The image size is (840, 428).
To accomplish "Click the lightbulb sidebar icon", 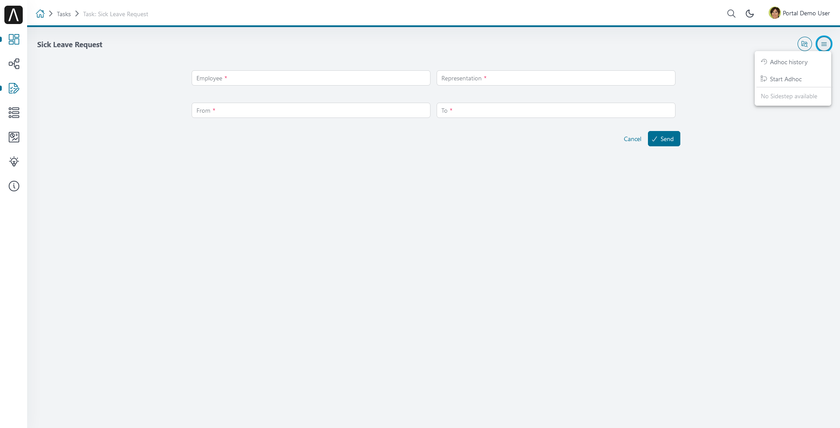I will point(14,162).
